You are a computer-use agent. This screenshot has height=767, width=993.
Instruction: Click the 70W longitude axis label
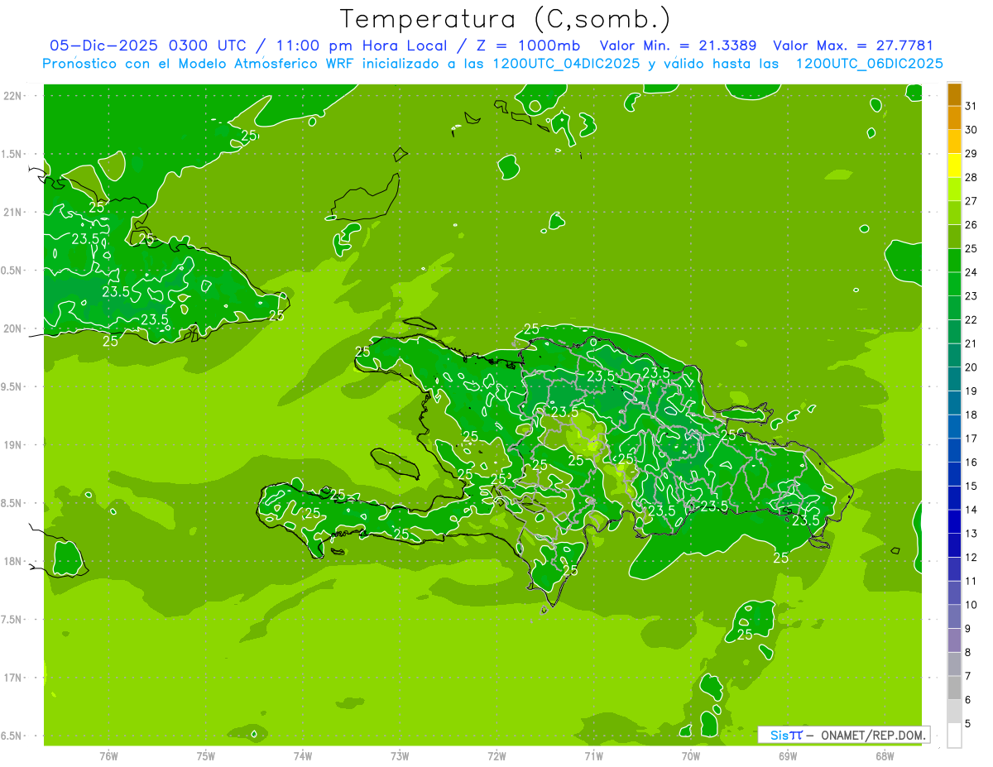[691, 756]
